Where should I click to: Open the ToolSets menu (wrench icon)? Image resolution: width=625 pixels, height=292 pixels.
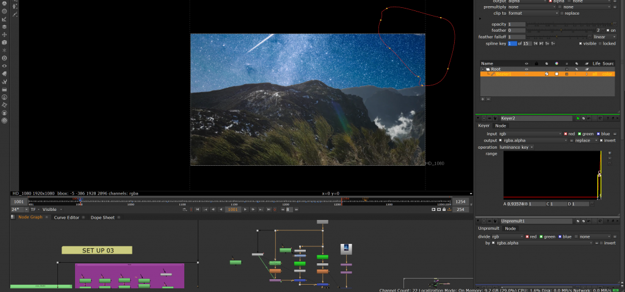[x=4, y=82]
